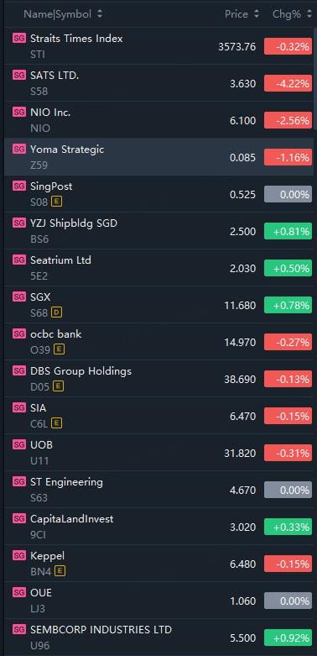Click the D badge next to SGX S68

tap(56, 312)
